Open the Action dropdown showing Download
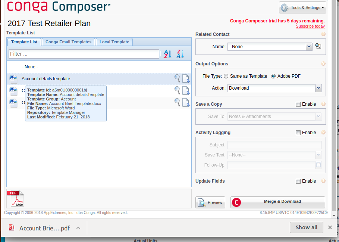The image size is (339, 242). point(318,88)
